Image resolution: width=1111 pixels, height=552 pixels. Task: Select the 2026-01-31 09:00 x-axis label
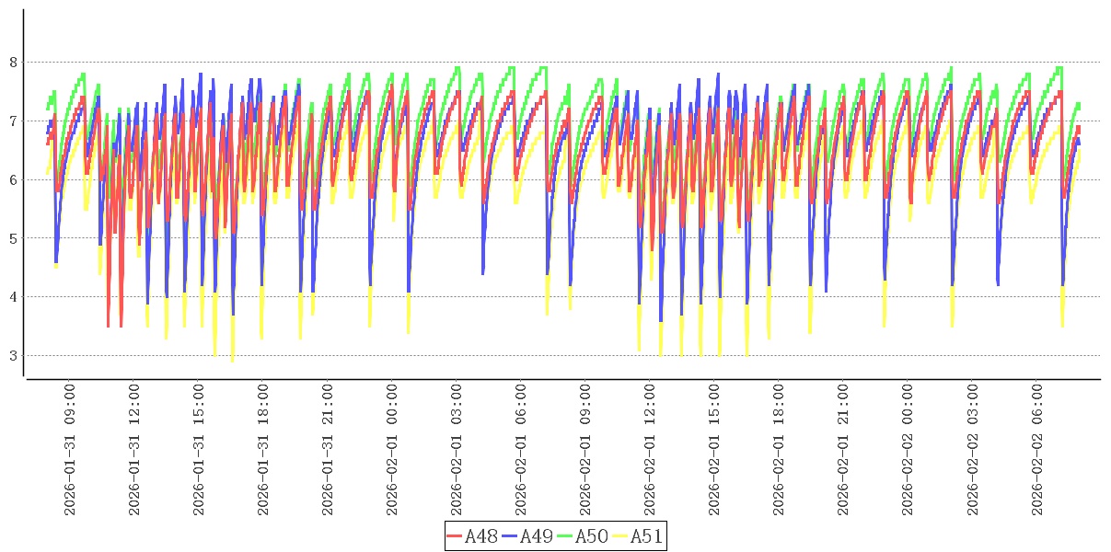click(x=70, y=450)
